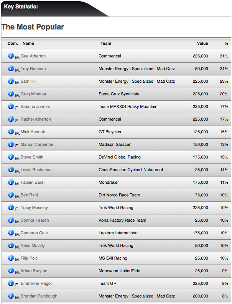Open rider link Lewis Buchanan
This screenshot has width=232, height=304.
pos(36,170)
